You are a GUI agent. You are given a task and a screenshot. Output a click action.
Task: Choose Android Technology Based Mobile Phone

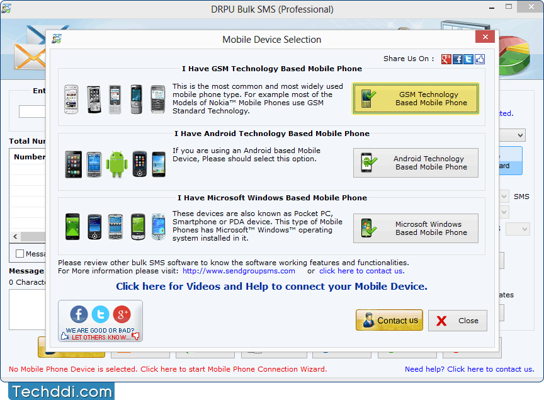point(416,163)
